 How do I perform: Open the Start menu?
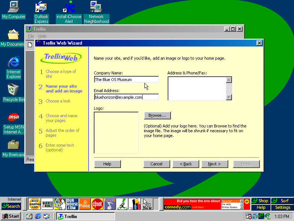click(11, 217)
